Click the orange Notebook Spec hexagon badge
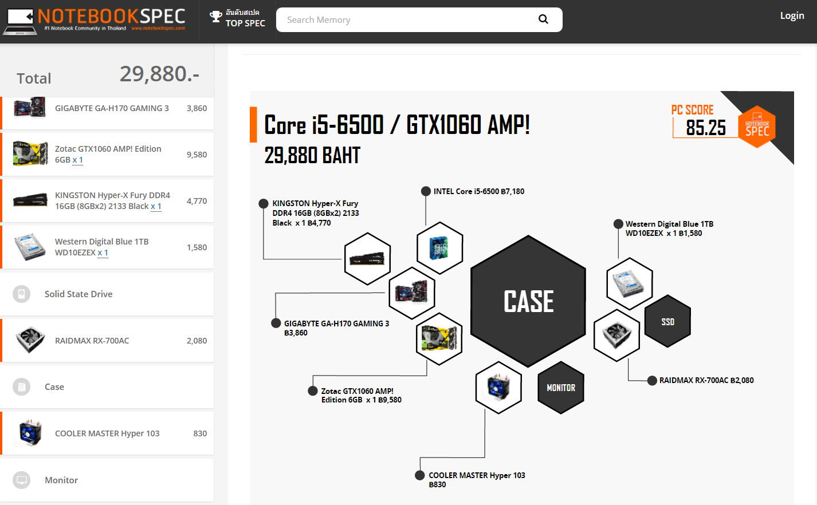The height and width of the screenshot is (505, 817). coord(757,127)
